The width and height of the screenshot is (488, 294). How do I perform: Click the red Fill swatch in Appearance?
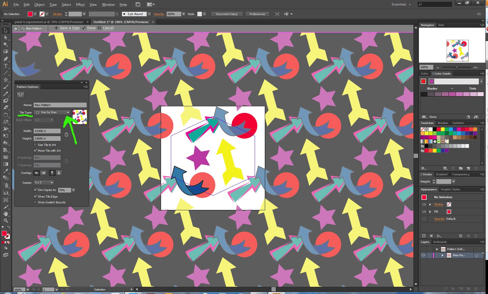(449, 212)
